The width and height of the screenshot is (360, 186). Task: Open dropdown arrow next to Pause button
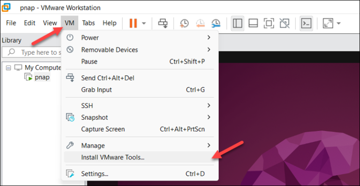coord(144,23)
